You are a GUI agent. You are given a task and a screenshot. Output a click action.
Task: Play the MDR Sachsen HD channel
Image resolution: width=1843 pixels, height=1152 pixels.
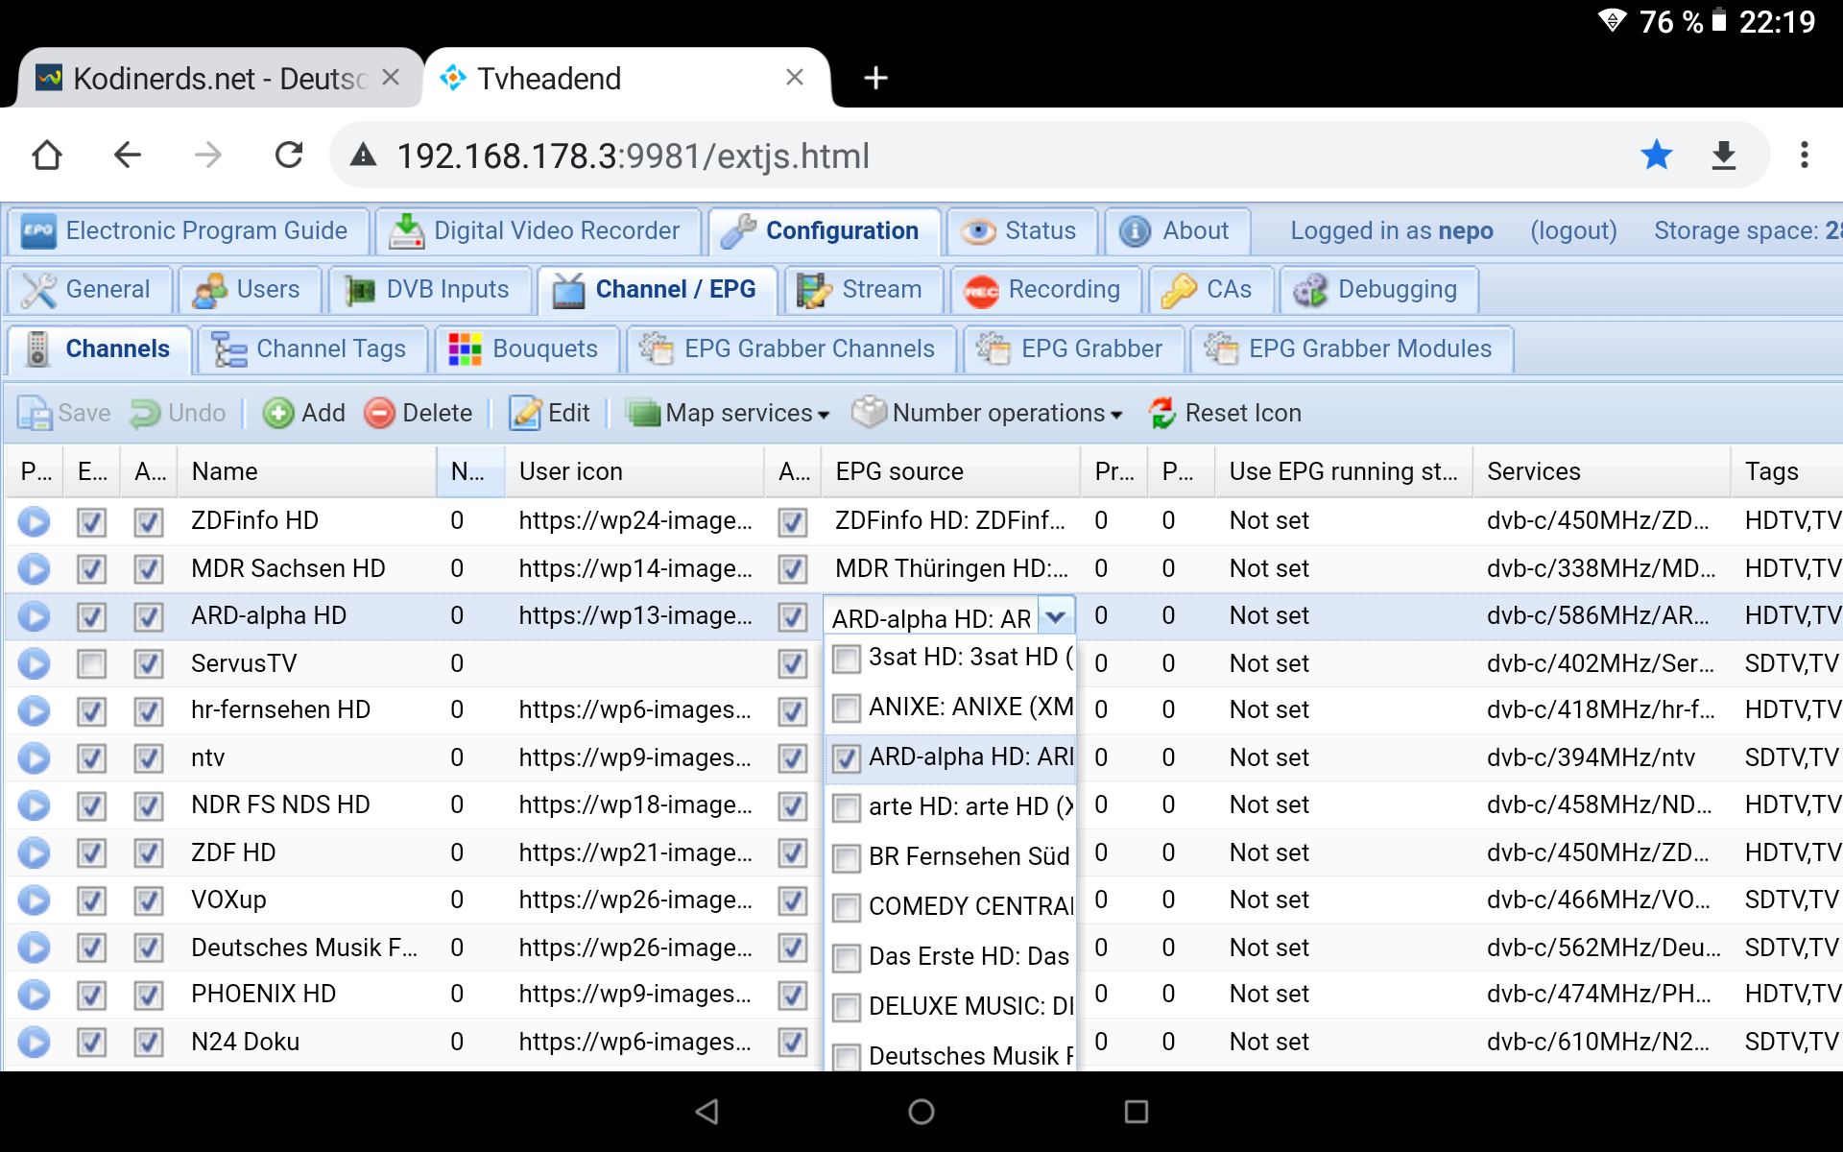34,569
